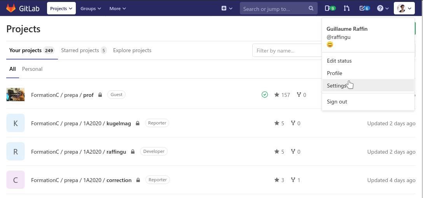Screen dimensions: 423x198
Task: Open the kugelmag project link
Action: click(81, 124)
